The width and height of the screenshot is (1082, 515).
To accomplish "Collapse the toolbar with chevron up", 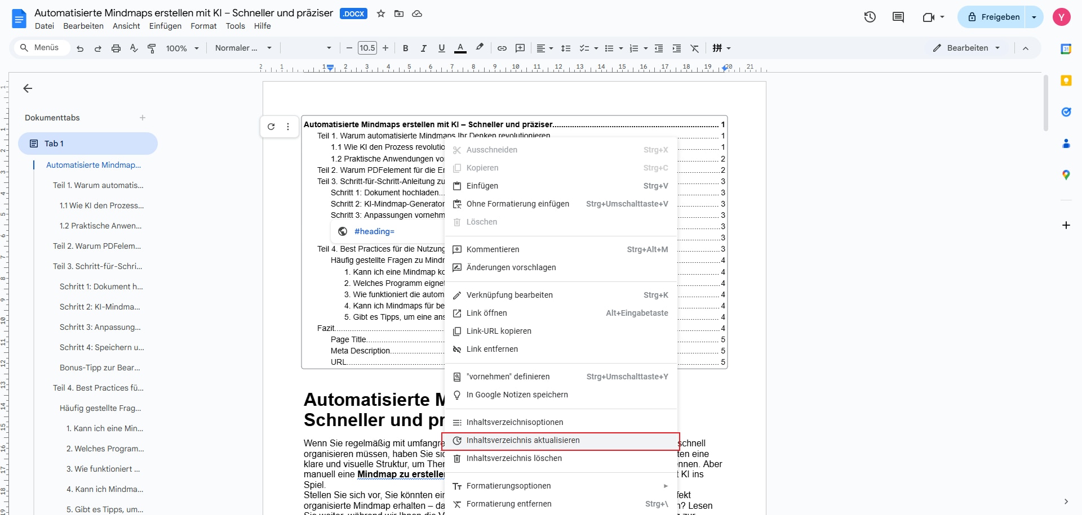I will 1026,48.
